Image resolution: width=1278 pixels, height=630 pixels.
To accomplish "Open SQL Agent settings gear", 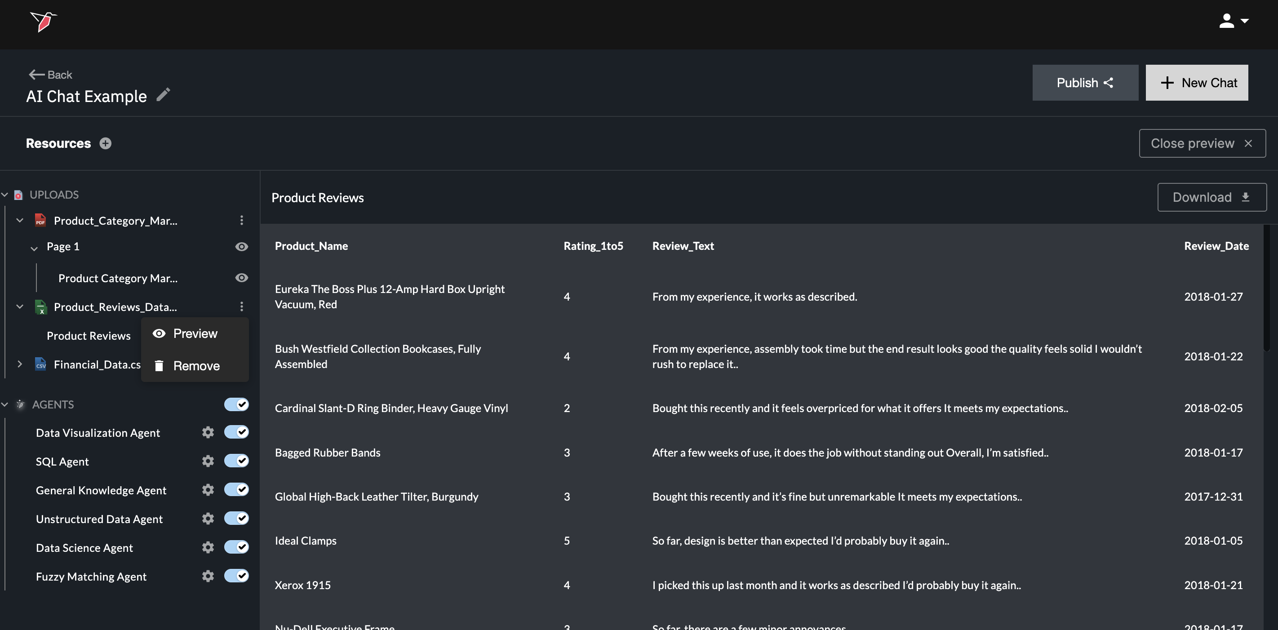I will [x=208, y=461].
